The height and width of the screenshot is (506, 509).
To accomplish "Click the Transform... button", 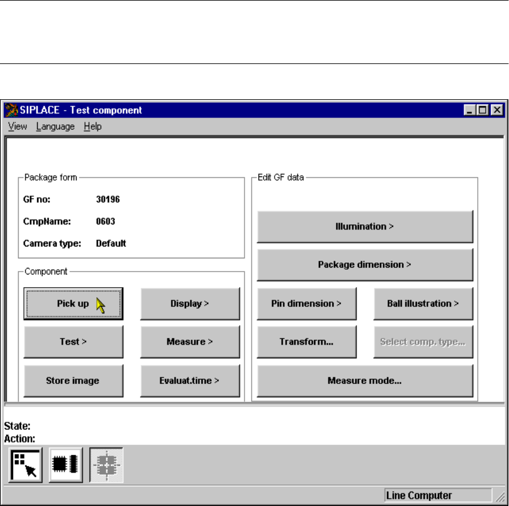I will tap(306, 342).
